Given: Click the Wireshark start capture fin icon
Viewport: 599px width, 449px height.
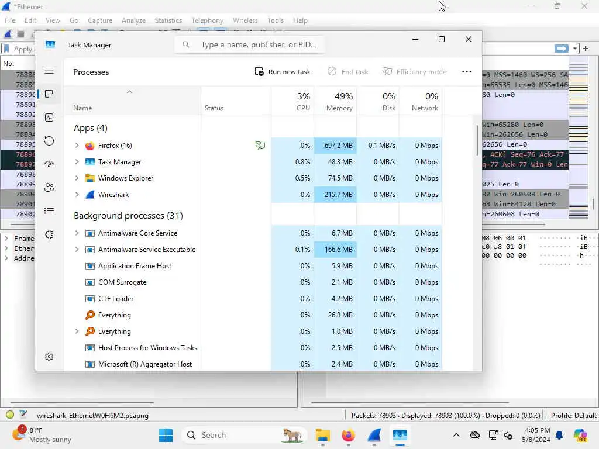Looking at the screenshot, I should [7, 34].
